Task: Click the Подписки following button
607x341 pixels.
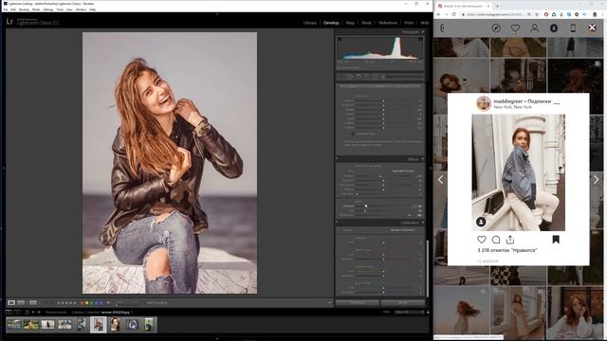Action: [x=539, y=101]
